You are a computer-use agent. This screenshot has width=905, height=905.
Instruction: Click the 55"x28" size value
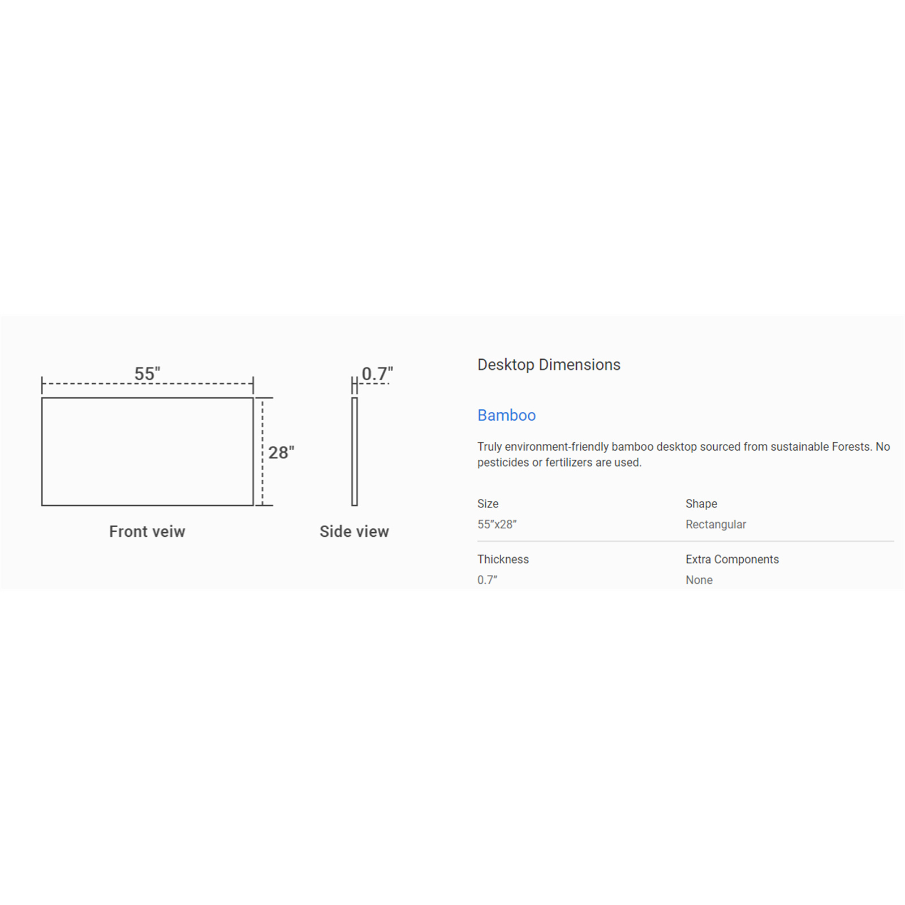pyautogui.click(x=497, y=524)
